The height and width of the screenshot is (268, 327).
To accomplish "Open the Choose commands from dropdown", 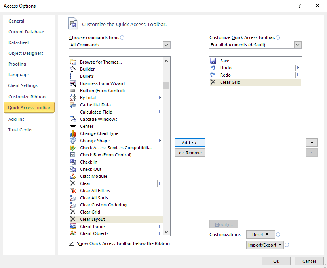I will pos(166,45).
